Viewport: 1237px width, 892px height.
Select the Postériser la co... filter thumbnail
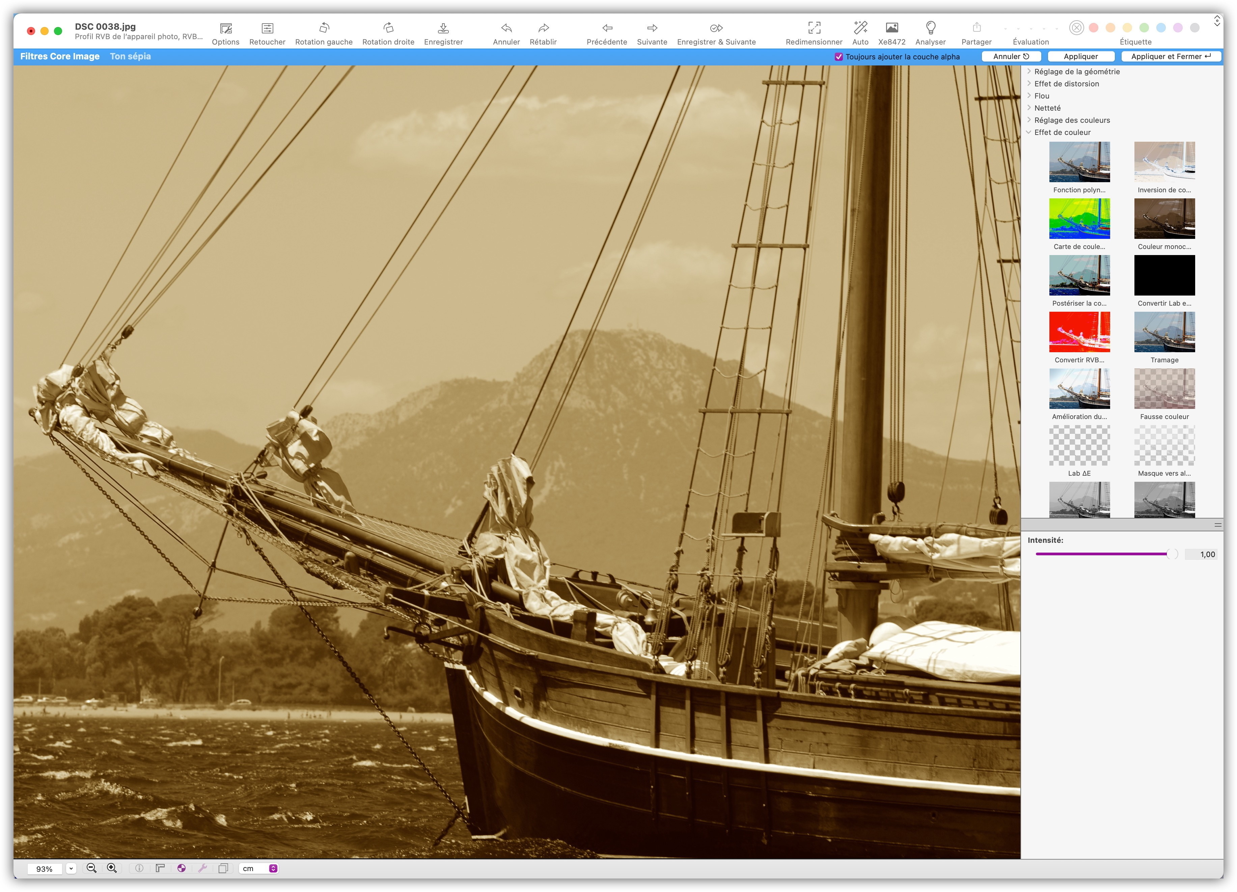1079,275
